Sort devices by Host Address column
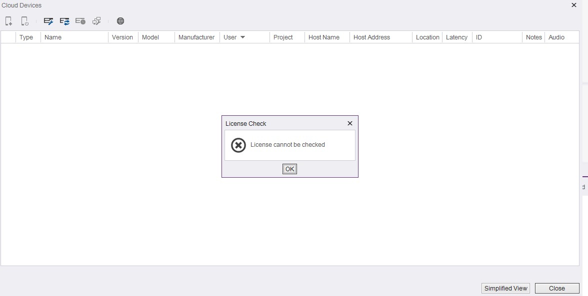The width and height of the screenshot is (588, 296). pyautogui.click(x=371, y=37)
